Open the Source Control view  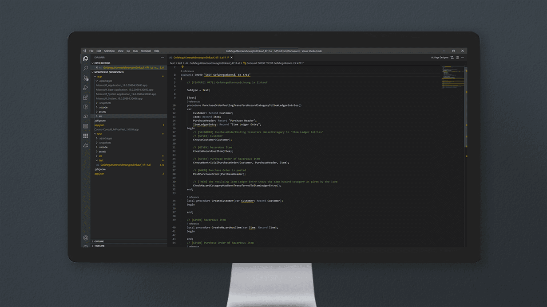point(86,78)
